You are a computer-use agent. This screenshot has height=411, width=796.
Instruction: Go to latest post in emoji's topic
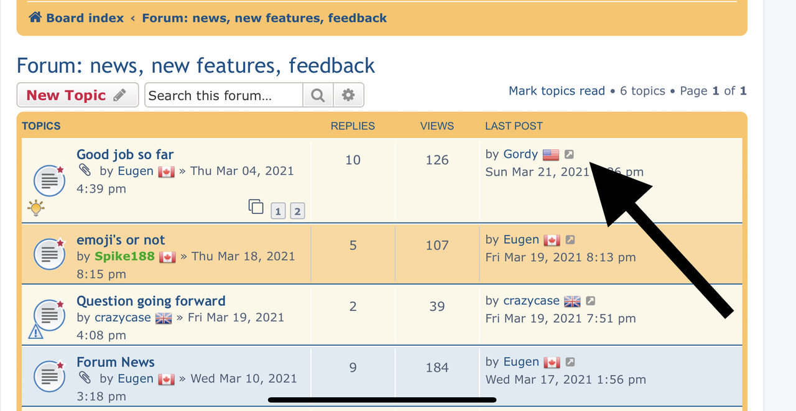[570, 240]
